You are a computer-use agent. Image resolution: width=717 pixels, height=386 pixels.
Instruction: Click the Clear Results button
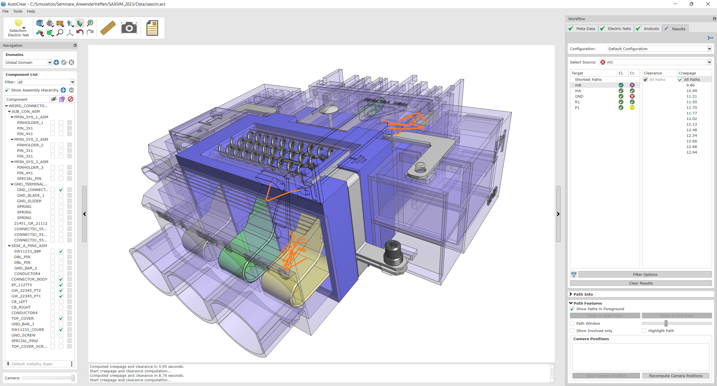point(641,283)
